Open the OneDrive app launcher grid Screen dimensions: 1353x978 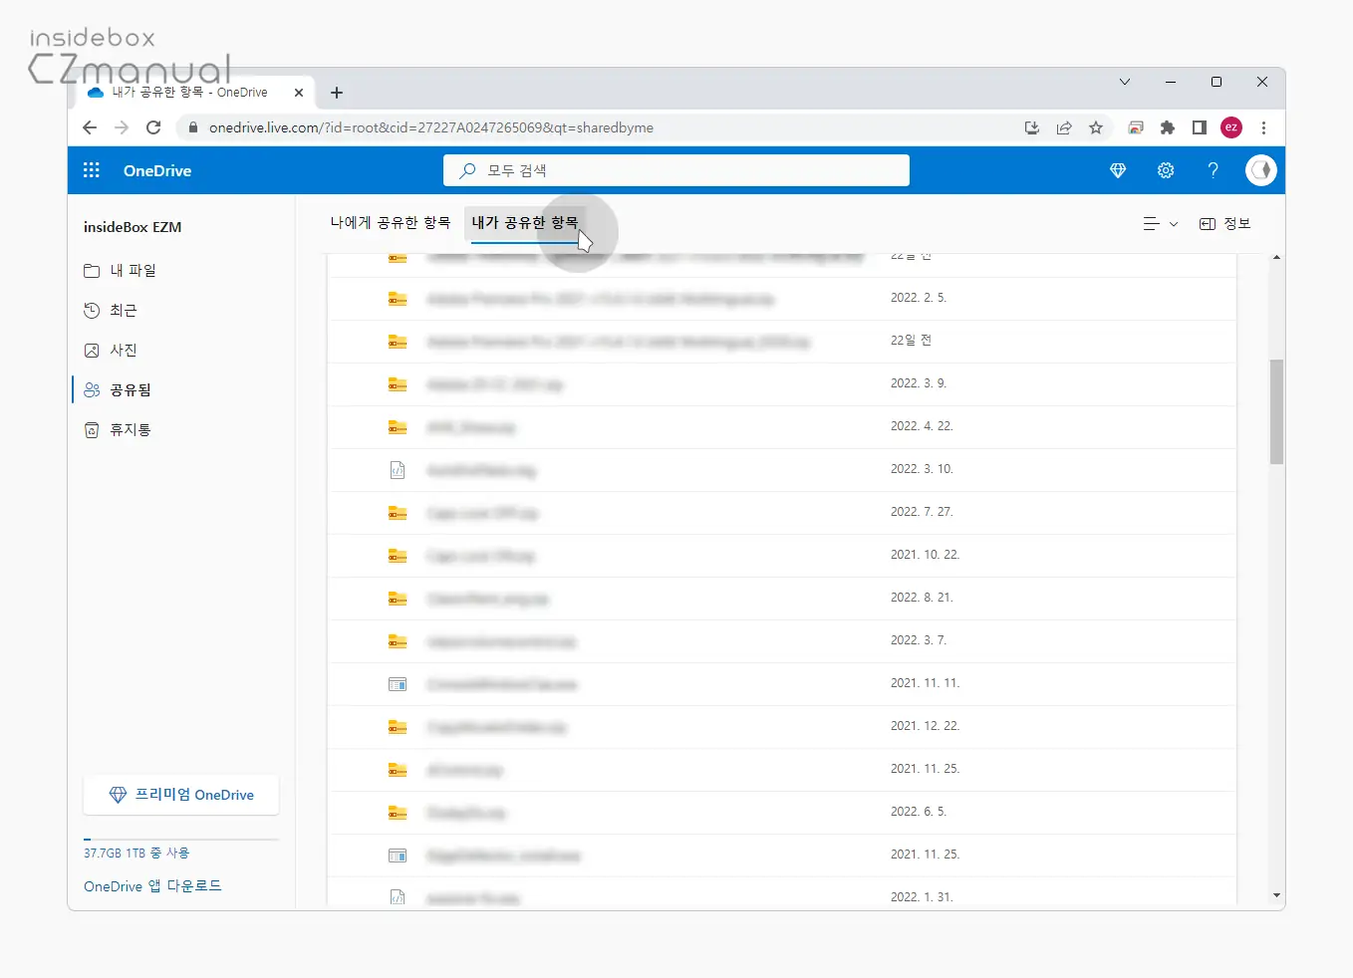92,170
